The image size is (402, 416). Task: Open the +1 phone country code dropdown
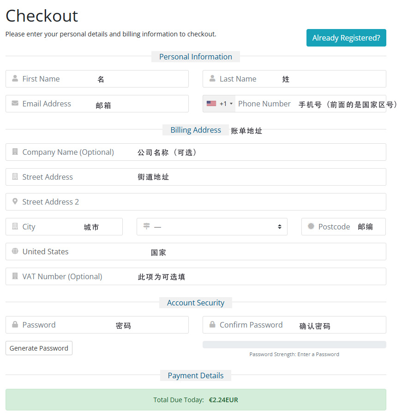pos(220,104)
